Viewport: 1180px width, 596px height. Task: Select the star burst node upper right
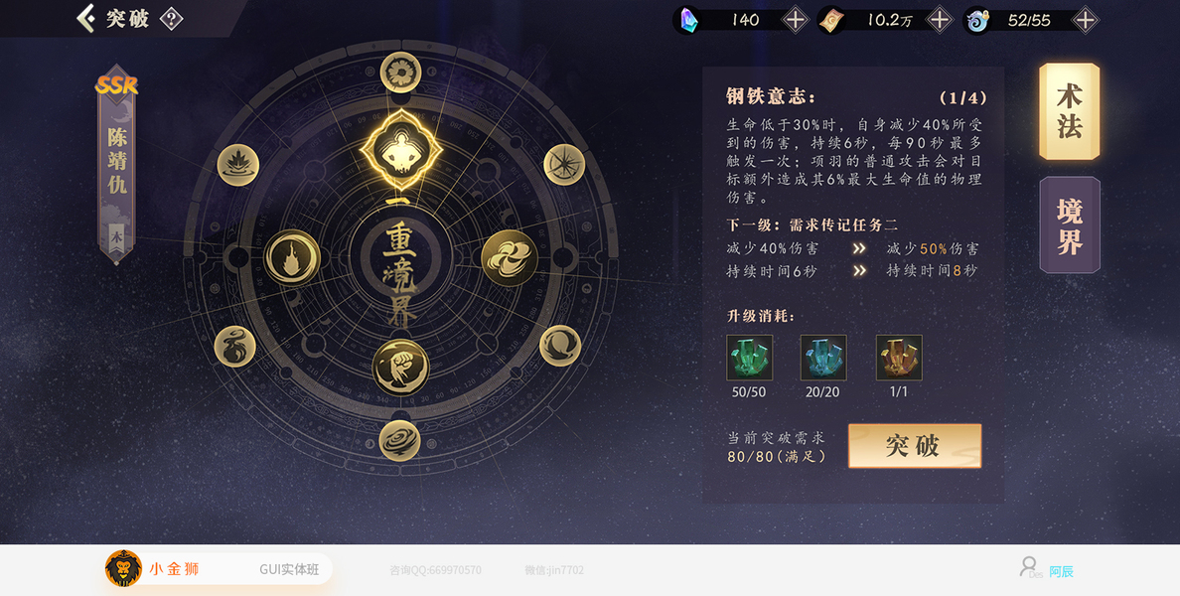coord(564,164)
